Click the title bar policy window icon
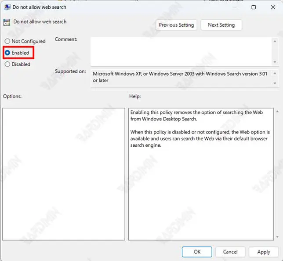This screenshot has width=283, height=261. (x=7, y=7)
